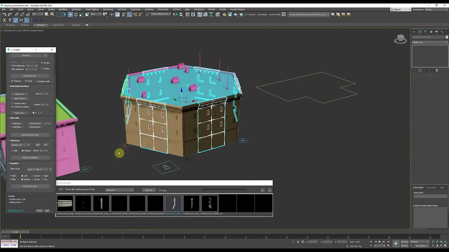Click the Mirror tool icon

pos(175,14)
